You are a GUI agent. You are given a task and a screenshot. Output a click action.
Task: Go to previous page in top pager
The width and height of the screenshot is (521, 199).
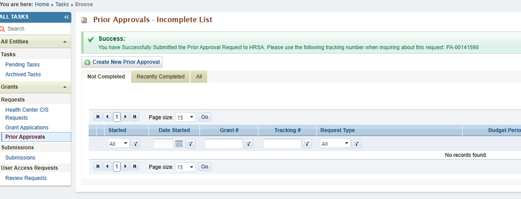coord(107,117)
